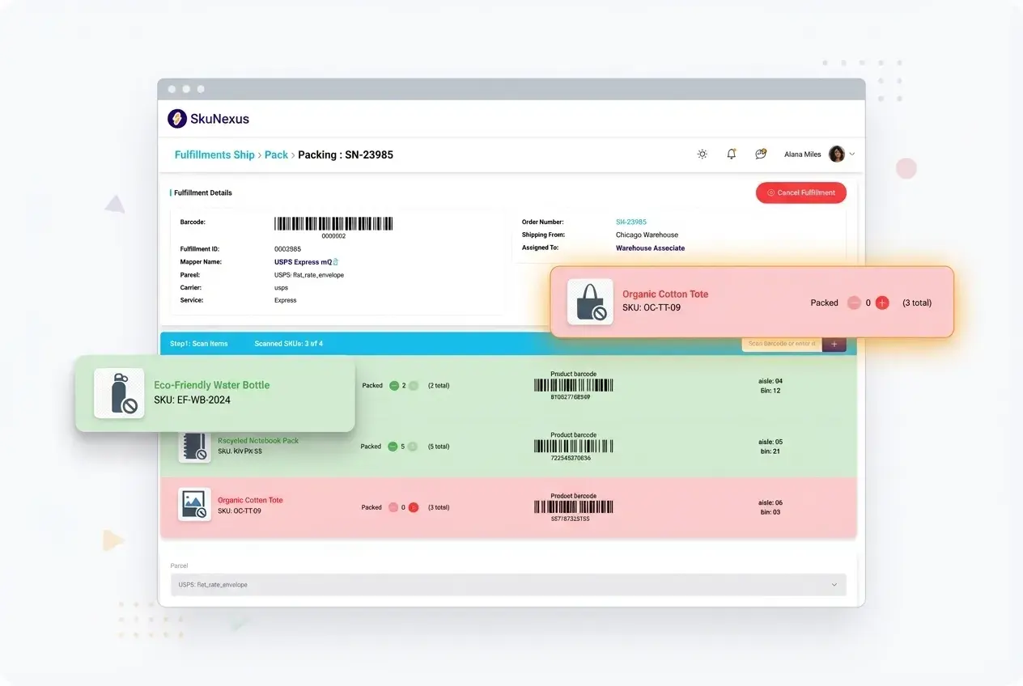Screen dimensions: 1023x686
Task: Click the Eco-Friendly Water Bottle product icon
Action: point(120,392)
